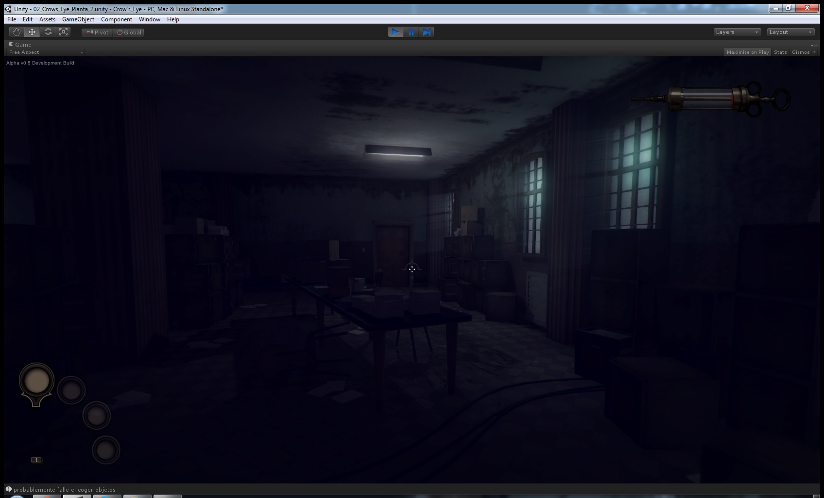
Task: Click the console warning icon in status bar
Action: click(x=9, y=489)
